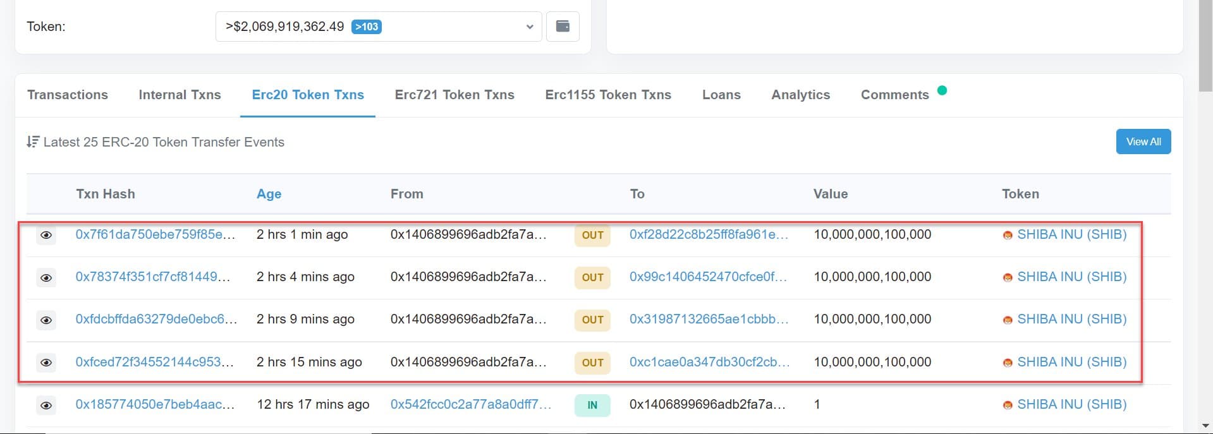Click the wallet icon beside the Token dropdown
This screenshot has height=434, width=1213.
(563, 27)
